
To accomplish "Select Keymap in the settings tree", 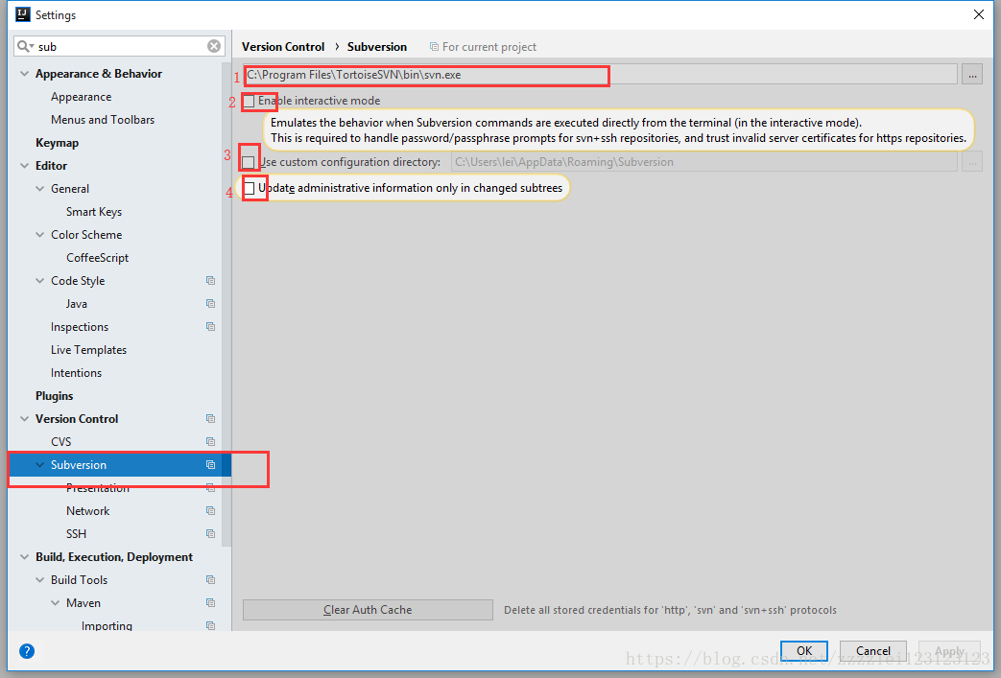I will point(57,143).
